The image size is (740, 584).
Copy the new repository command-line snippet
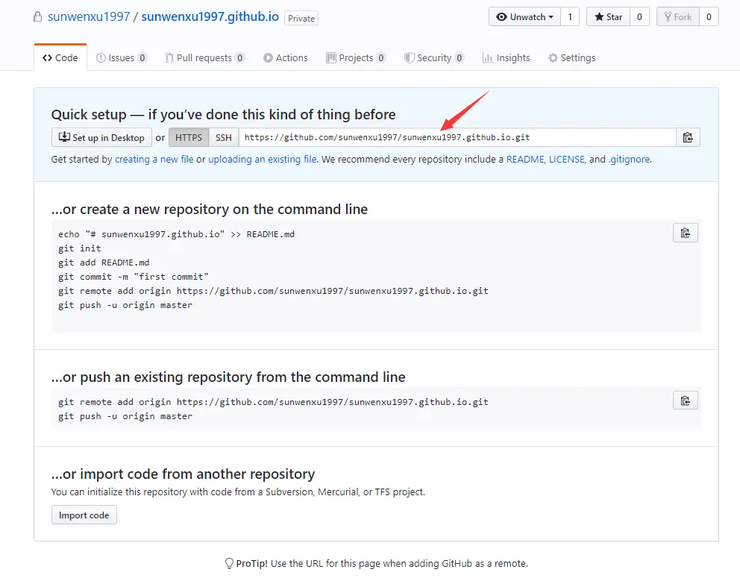coord(686,233)
